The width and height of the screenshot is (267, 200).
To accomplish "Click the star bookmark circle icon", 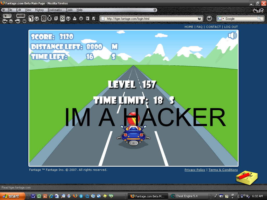I will click(x=81, y=18).
